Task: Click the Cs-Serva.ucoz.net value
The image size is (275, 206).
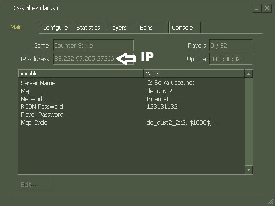Action: point(170,83)
